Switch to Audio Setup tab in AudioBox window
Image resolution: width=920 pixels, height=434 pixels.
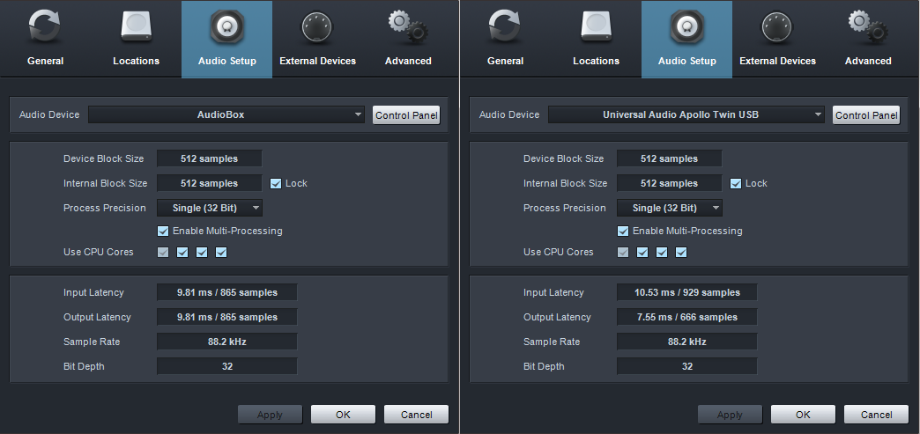[x=226, y=39]
